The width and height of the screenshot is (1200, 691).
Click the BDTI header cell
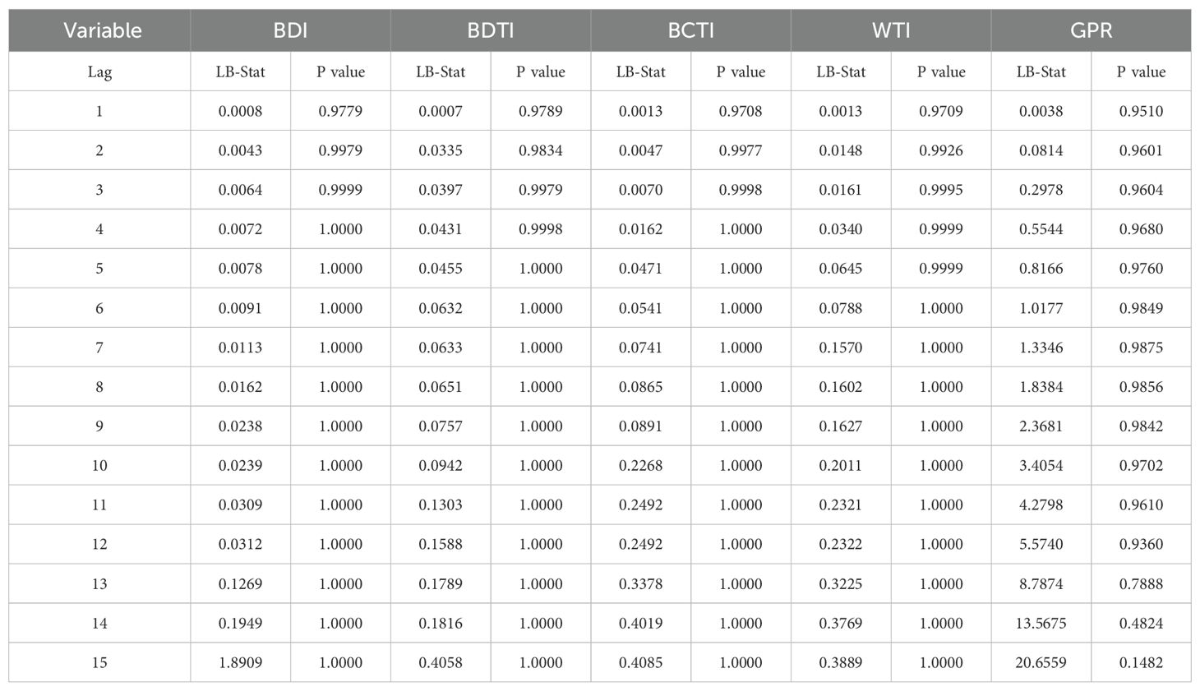[491, 30]
